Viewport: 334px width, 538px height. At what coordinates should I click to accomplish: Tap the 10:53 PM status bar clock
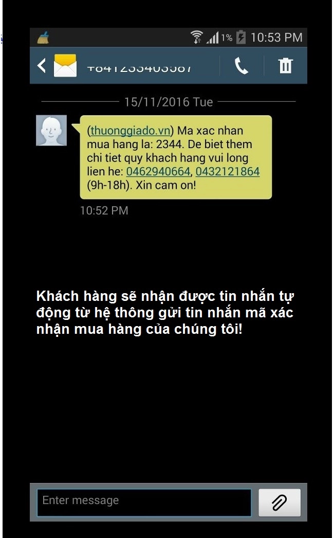pos(276,38)
